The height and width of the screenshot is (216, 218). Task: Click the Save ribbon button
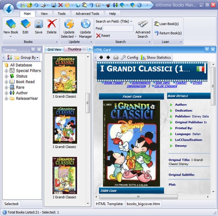pos(39,27)
